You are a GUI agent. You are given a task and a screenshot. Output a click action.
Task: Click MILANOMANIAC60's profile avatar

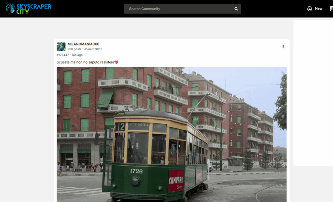tap(61, 47)
